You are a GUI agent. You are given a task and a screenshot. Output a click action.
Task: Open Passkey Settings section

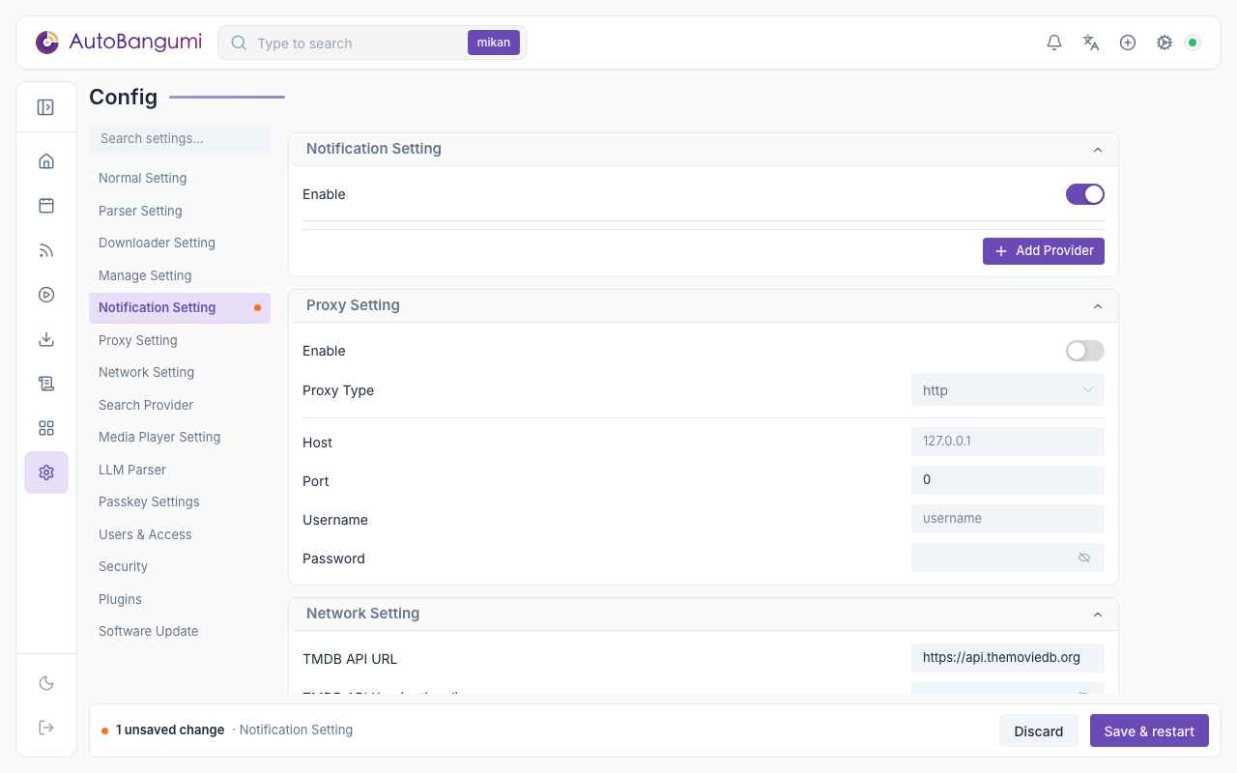(x=180, y=501)
